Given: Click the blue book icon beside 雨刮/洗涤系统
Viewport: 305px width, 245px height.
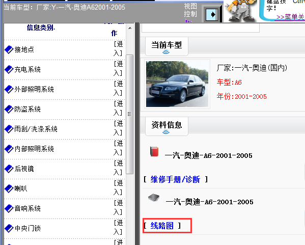Looking at the screenshot, I should point(9,129).
